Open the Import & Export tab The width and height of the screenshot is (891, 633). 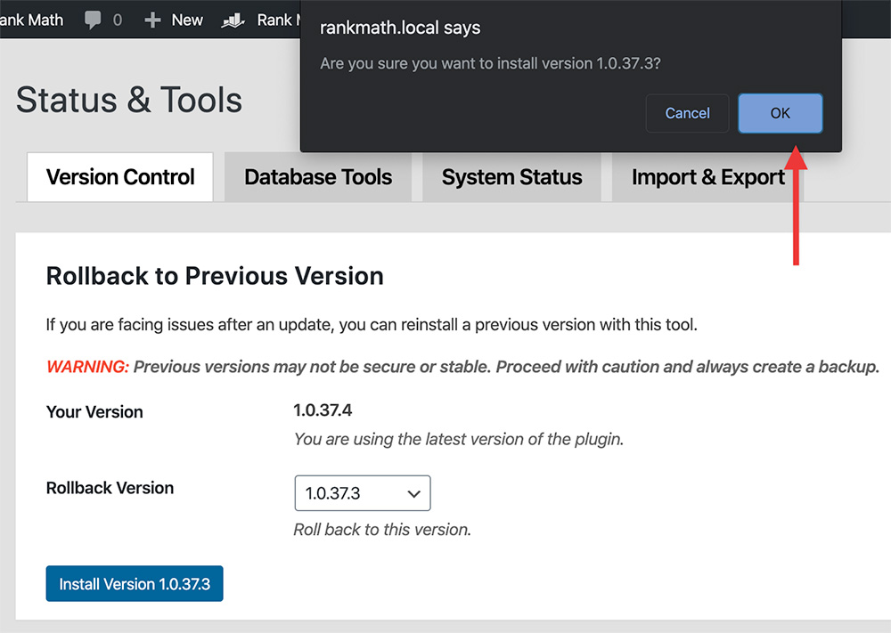click(x=707, y=177)
